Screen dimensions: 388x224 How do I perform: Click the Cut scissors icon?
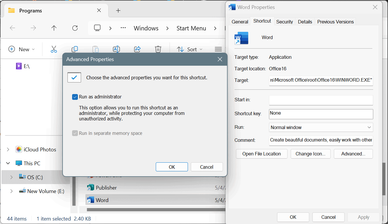coord(54,49)
